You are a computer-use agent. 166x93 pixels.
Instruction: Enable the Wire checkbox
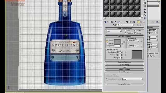point(126,31)
